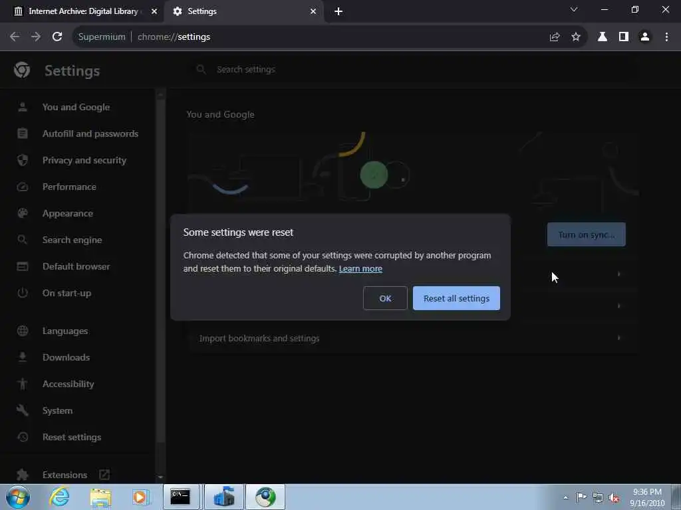
Task: Open the profile avatar menu
Action: [645, 37]
